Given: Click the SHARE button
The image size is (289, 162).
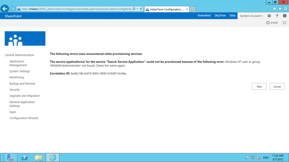Looking at the screenshot, I should click(x=272, y=23).
